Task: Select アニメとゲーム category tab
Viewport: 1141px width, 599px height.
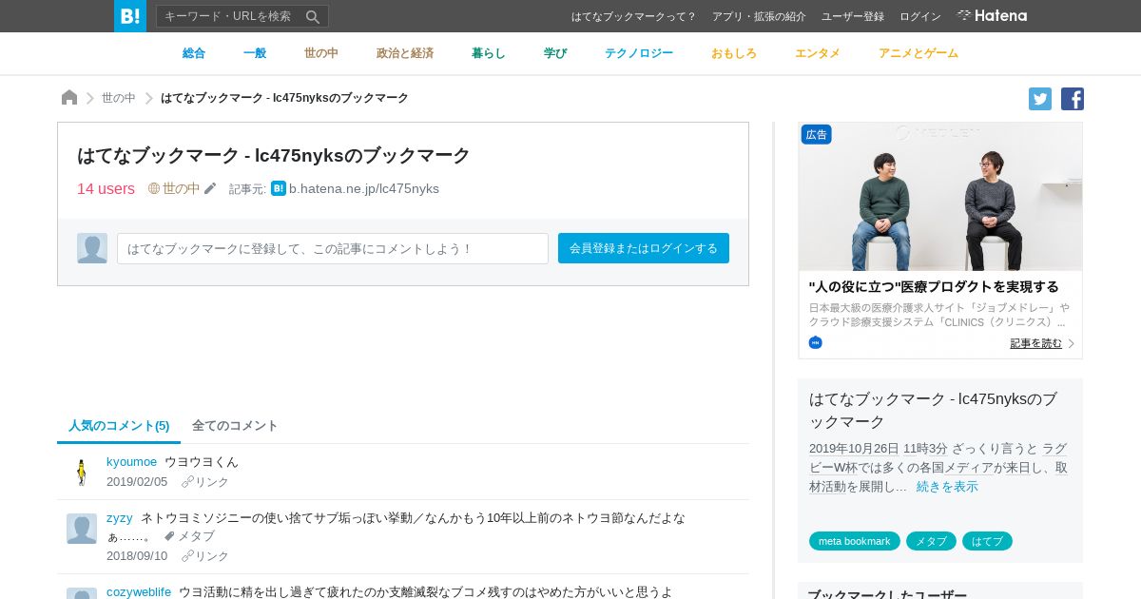Action: (919, 53)
